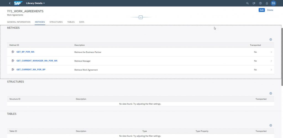Click the Delete button
Image resolution: width=283 pixels, height=138 pixels.
pyautogui.click(x=270, y=10)
